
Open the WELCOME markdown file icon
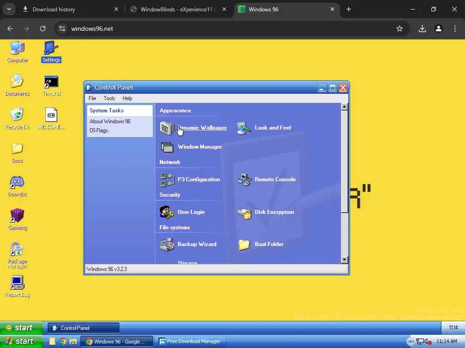click(51, 119)
